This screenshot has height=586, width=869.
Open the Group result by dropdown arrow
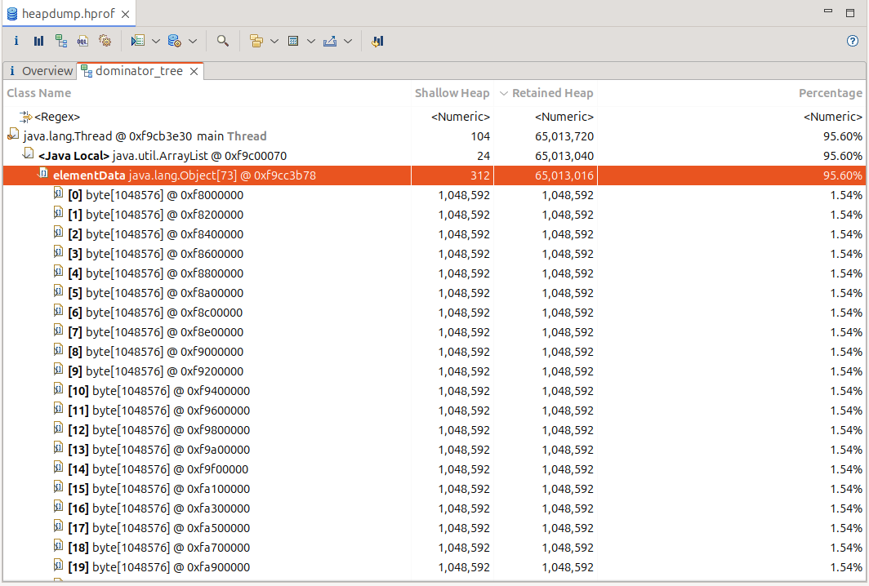tap(274, 41)
